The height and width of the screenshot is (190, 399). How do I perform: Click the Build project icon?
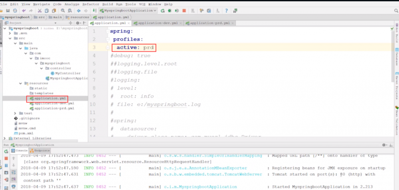(x=95, y=11)
